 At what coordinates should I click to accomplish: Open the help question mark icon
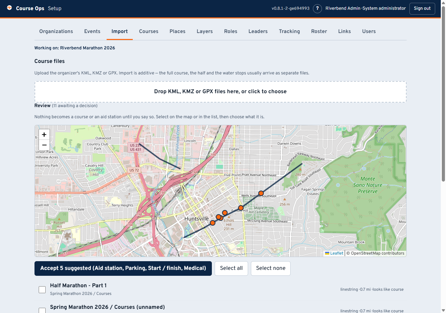pos(317,8)
